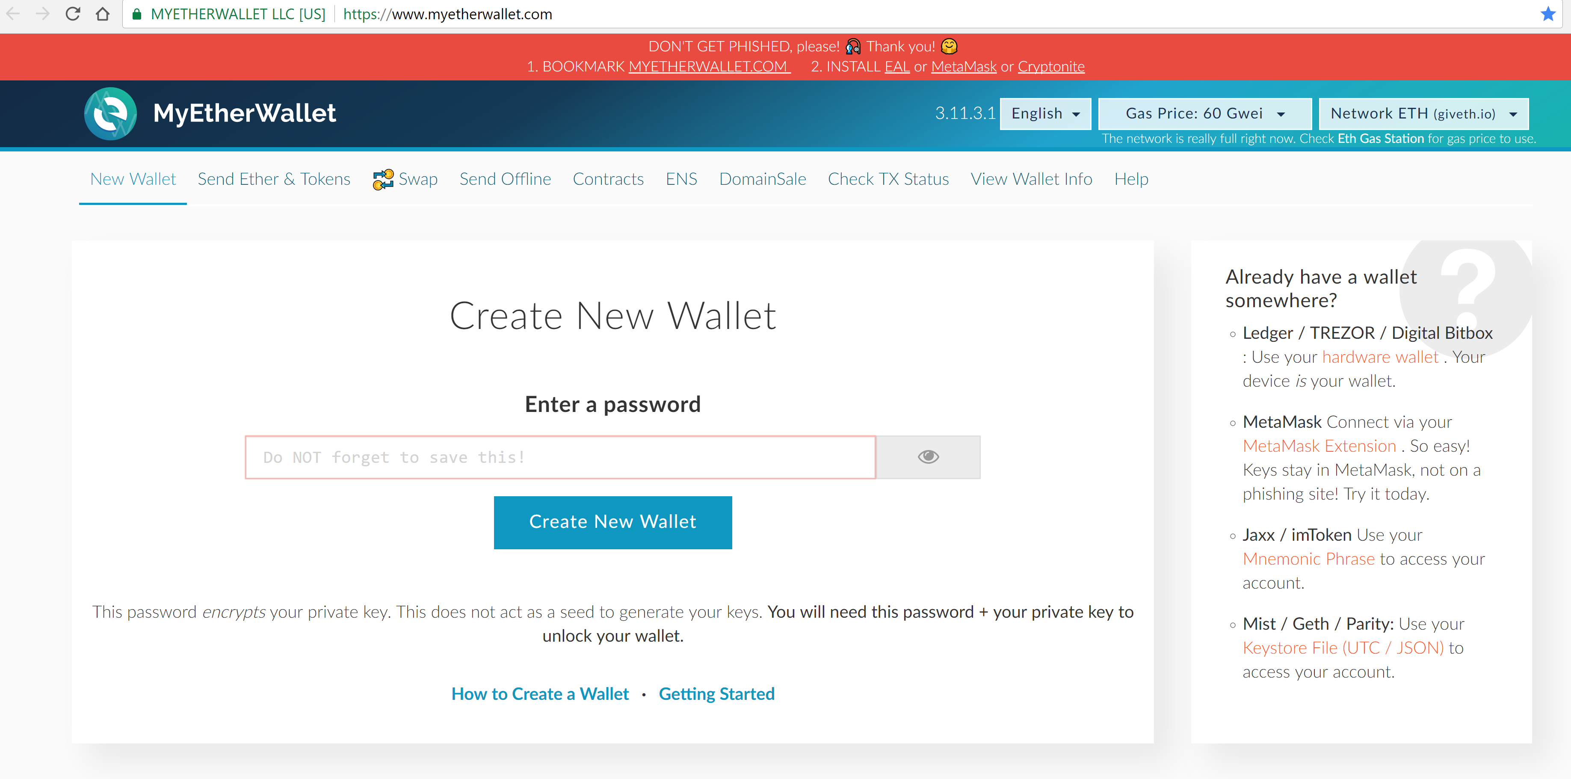Open the Contracts tab
Viewport: 1571px width, 779px height.
point(608,179)
